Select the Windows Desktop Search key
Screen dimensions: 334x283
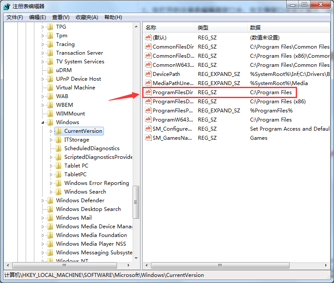pos(88,209)
